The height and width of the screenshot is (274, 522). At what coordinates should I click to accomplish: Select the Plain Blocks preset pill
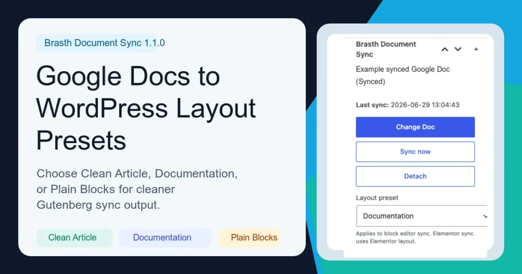(249, 238)
